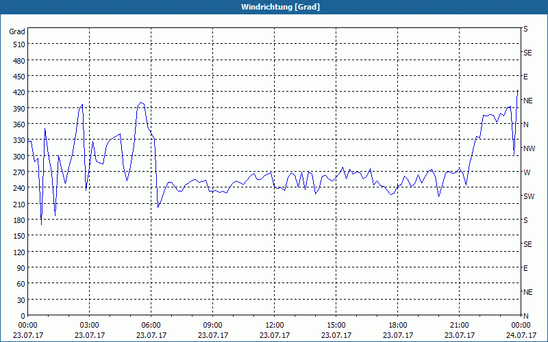548x342 pixels.
Task: Select the "Grad" unit label on the left axis
Action: (x=17, y=31)
